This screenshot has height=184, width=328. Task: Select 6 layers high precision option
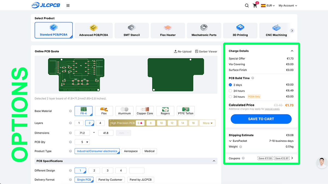pos(140,123)
